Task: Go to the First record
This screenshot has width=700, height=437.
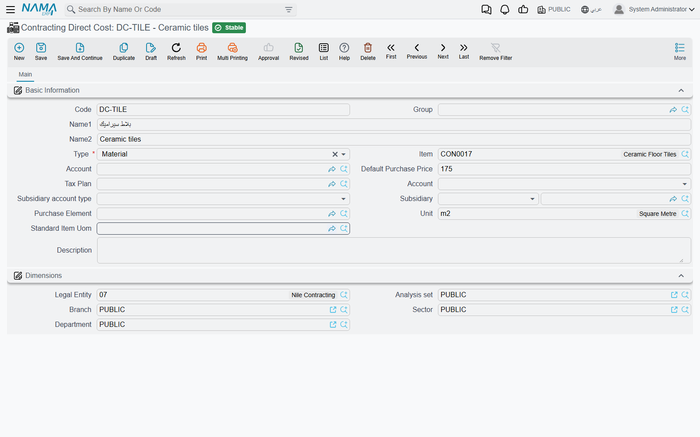Action: click(x=391, y=51)
